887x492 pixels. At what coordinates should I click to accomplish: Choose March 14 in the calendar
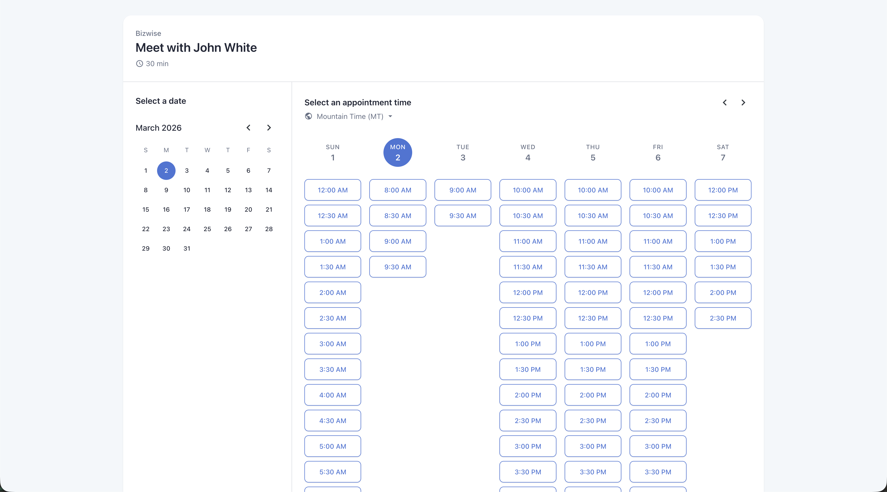click(x=269, y=190)
